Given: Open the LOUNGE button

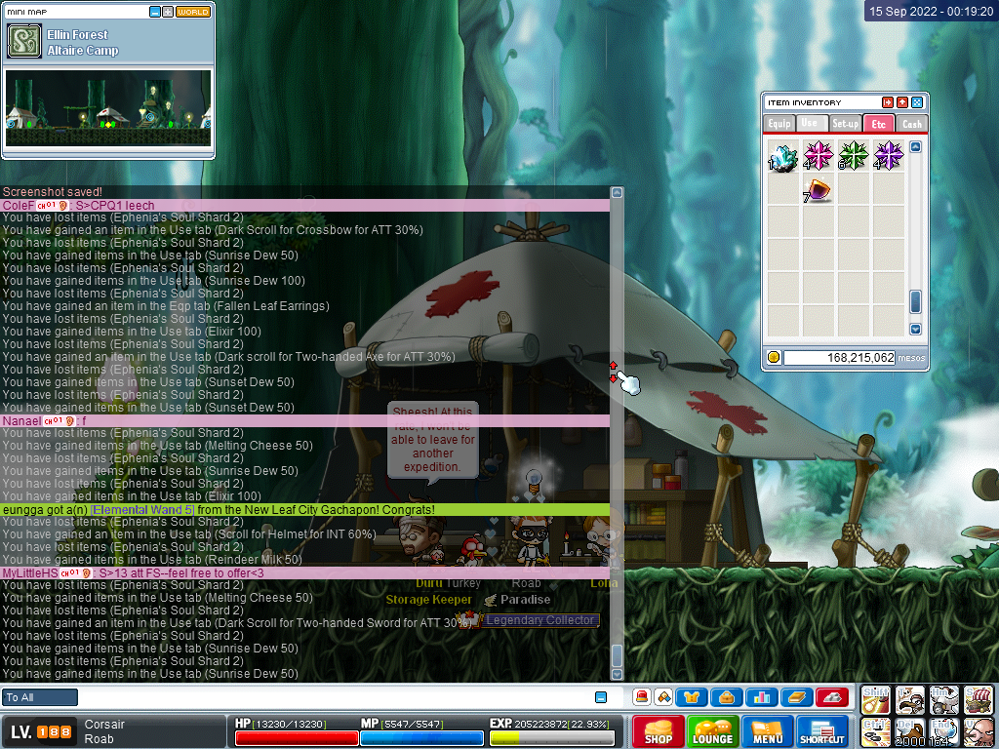Looking at the screenshot, I should point(712,731).
